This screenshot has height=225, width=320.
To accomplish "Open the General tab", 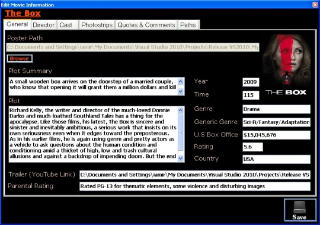I will click(17, 24).
